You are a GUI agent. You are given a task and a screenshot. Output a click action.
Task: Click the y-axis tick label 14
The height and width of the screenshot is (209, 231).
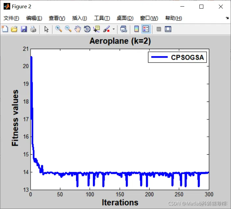26,172
